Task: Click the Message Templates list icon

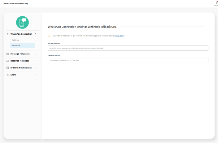Action: pyautogui.click(x=8, y=54)
